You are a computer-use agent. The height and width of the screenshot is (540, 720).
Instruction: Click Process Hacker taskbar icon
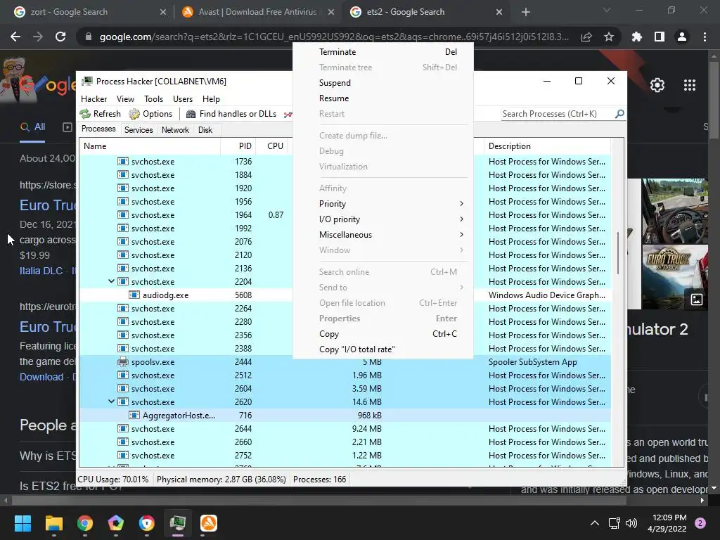click(178, 523)
